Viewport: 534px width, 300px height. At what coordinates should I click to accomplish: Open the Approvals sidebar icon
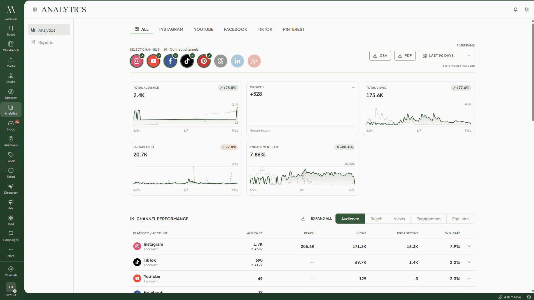(11, 141)
